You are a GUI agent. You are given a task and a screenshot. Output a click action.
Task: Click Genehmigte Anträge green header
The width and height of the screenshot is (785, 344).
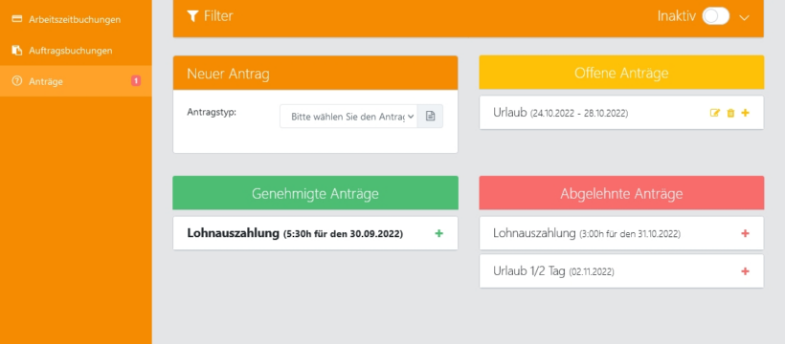[x=315, y=193]
